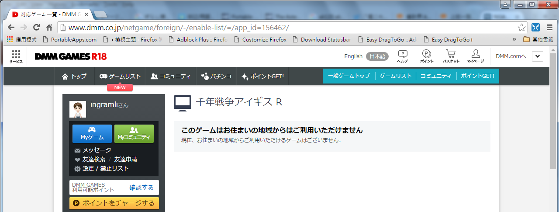This screenshot has height=212, width=559.
Task: Open the Adblock Plus bookmark
Action: point(198,39)
